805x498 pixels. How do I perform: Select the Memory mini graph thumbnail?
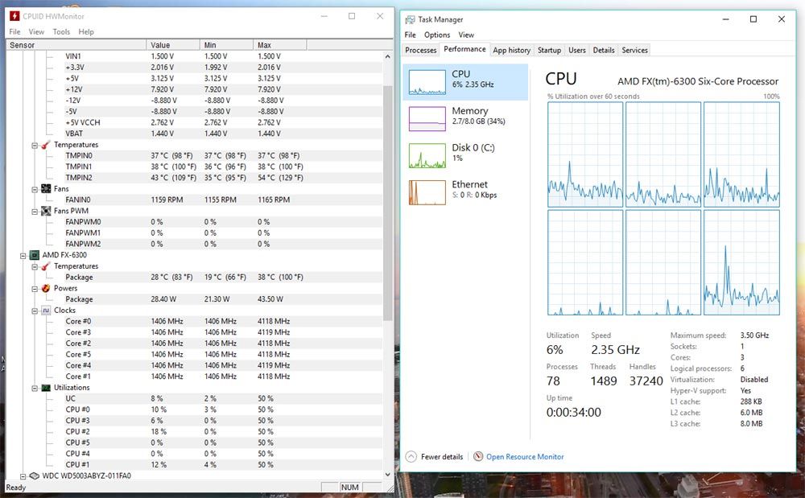(x=427, y=118)
